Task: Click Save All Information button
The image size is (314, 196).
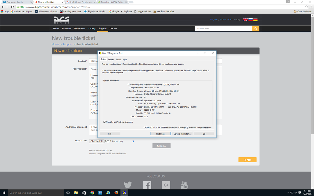Action: click(x=182, y=134)
